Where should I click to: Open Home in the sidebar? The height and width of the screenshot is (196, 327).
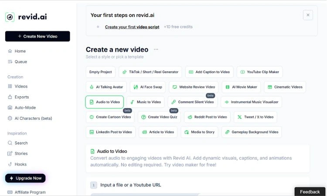tap(17, 51)
